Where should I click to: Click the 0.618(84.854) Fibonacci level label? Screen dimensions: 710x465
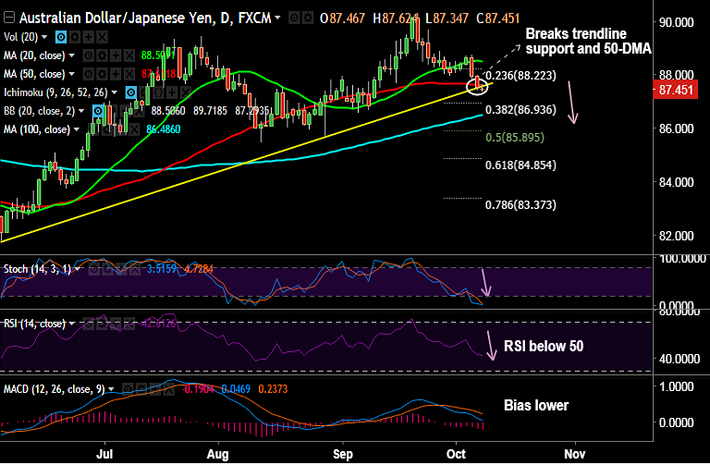pos(520,165)
